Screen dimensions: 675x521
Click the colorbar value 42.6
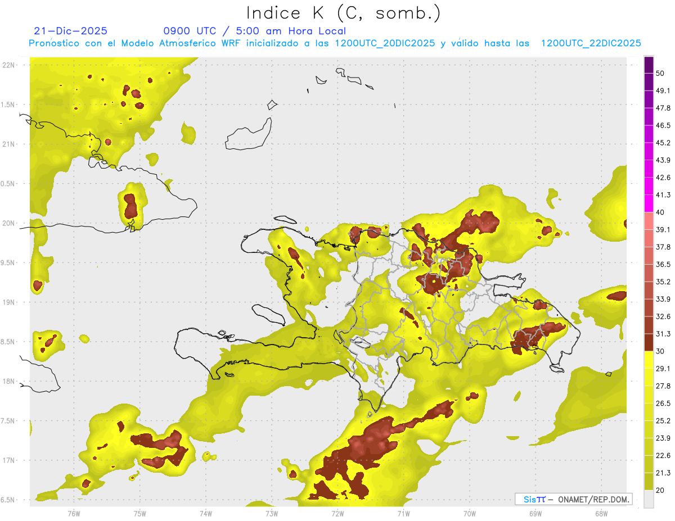[663, 178]
